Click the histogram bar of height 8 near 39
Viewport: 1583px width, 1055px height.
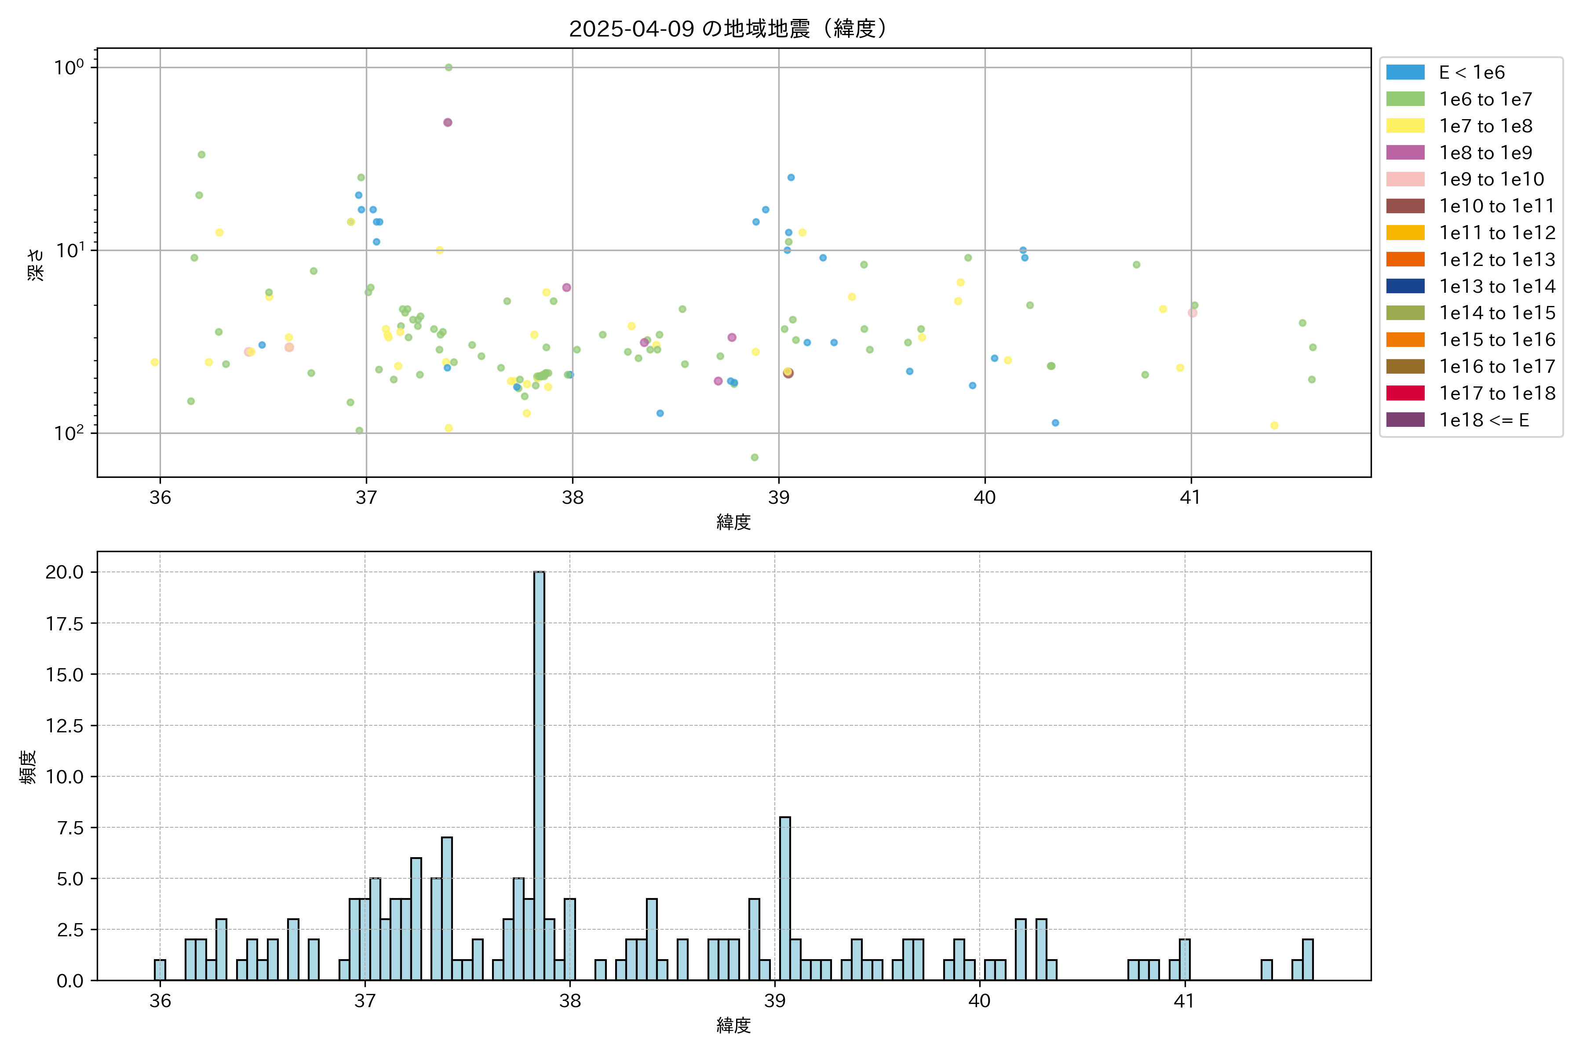coord(785,898)
